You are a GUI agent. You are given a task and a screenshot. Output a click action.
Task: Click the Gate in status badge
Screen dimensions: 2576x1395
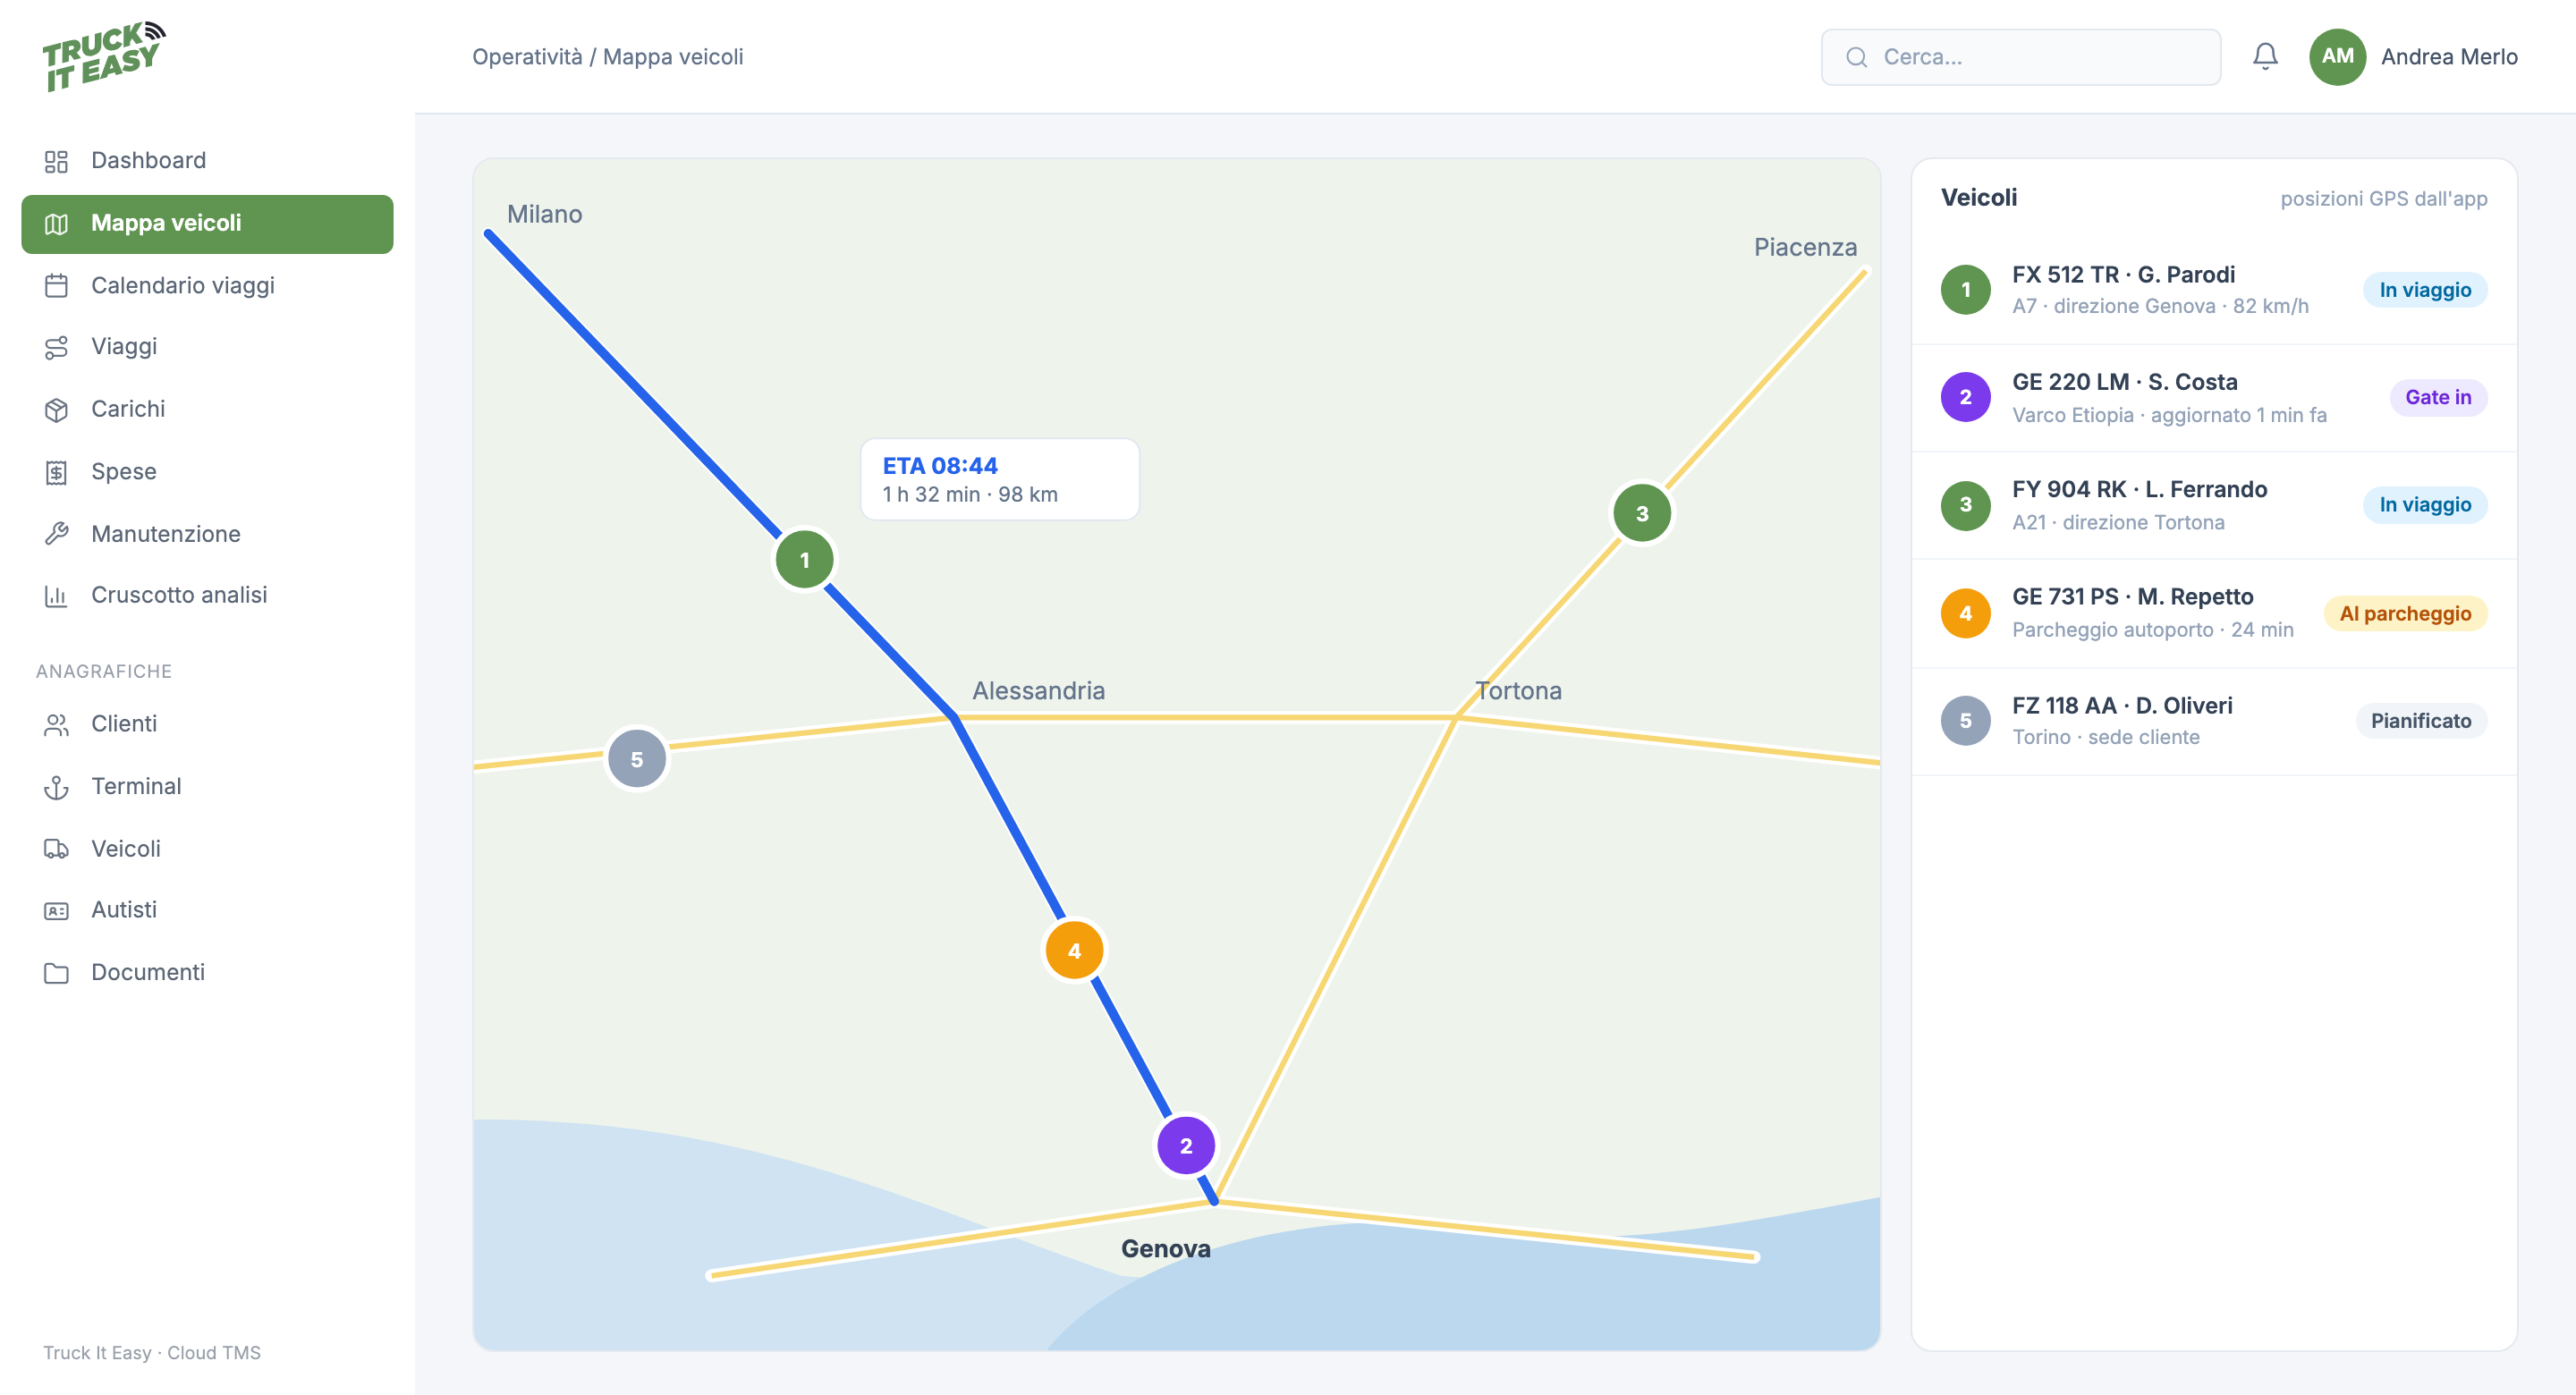point(2437,397)
